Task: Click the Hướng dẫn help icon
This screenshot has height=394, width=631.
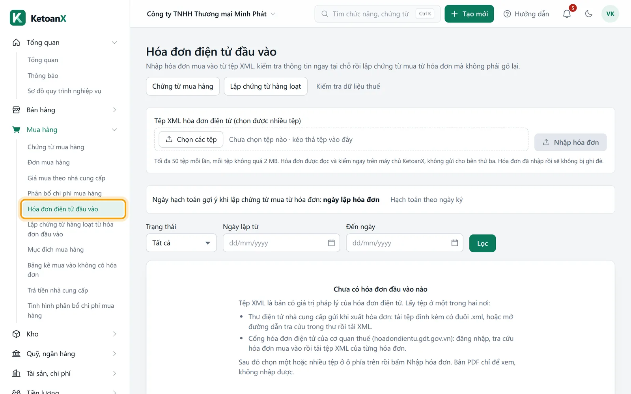Action: [x=507, y=14]
